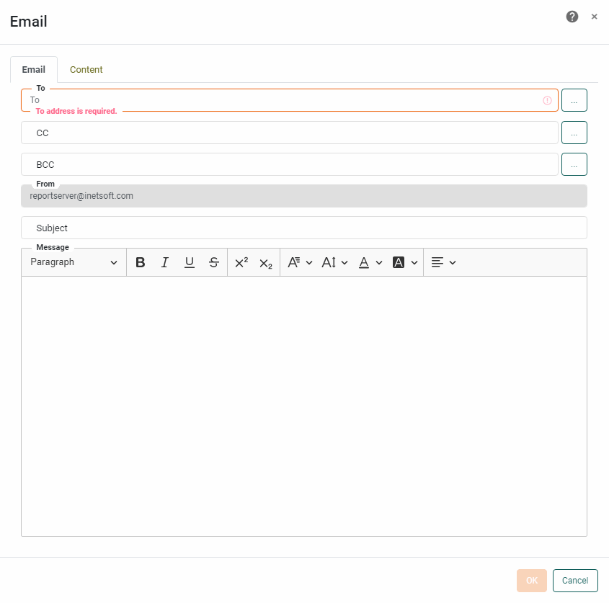Screen dimensions: 609x603
Task: Click the Cancel button
Action: click(574, 580)
